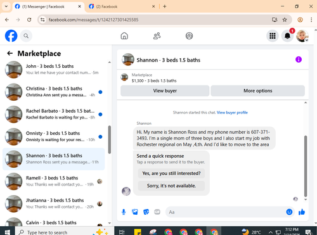317x235 pixels.
Task: Open the account profile picture menu
Action: click(x=302, y=36)
